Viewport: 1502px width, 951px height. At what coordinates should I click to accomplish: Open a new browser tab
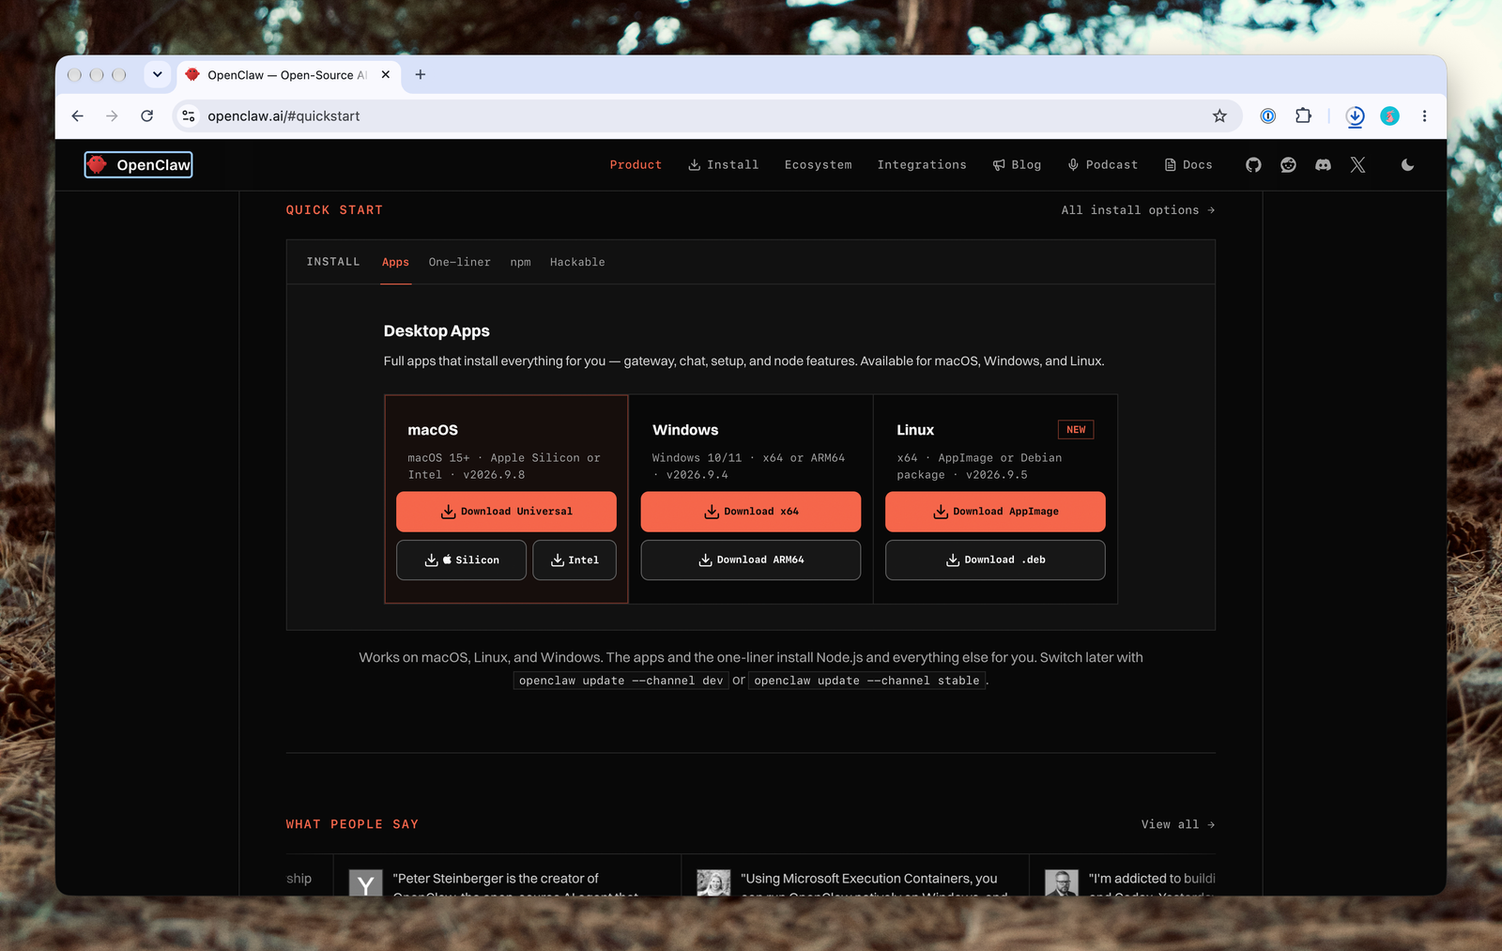pyautogui.click(x=421, y=75)
